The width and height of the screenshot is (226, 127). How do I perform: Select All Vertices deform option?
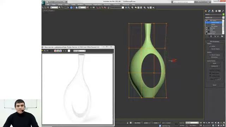tap(210, 57)
